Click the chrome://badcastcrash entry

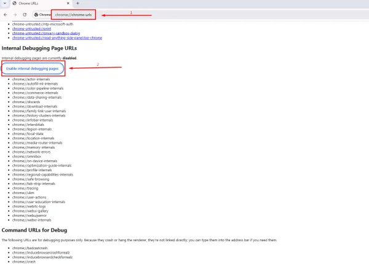point(28,247)
